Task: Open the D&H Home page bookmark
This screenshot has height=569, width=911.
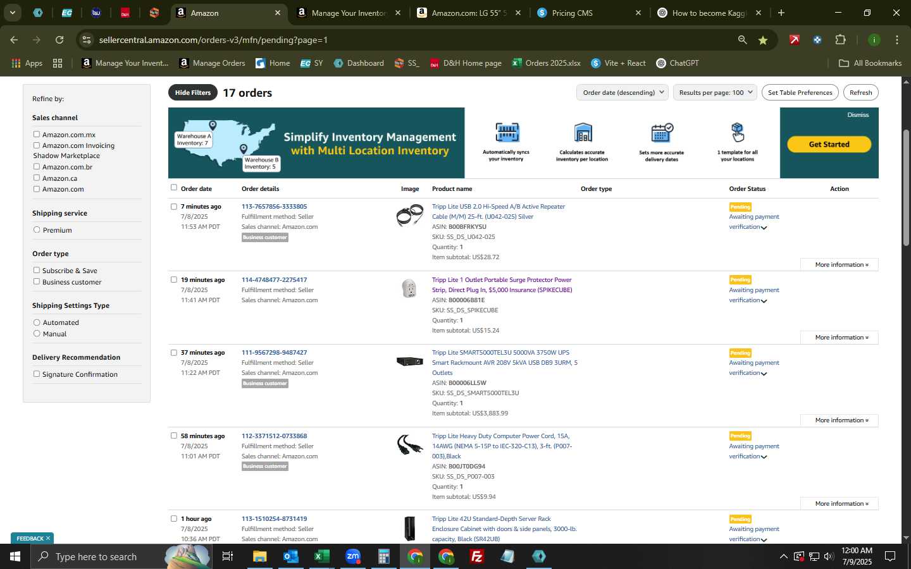Action: click(466, 63)
